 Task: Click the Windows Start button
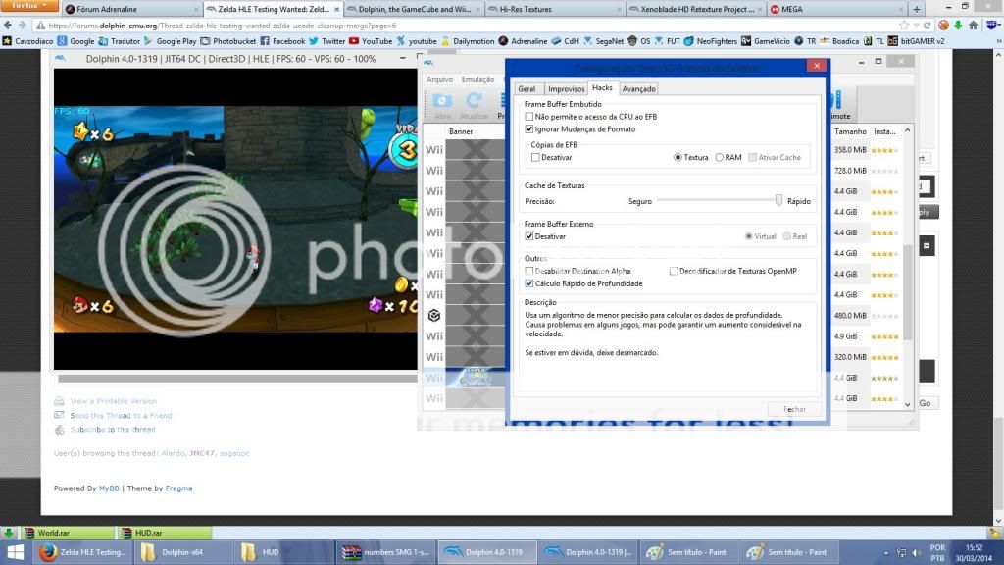[15, 552]
